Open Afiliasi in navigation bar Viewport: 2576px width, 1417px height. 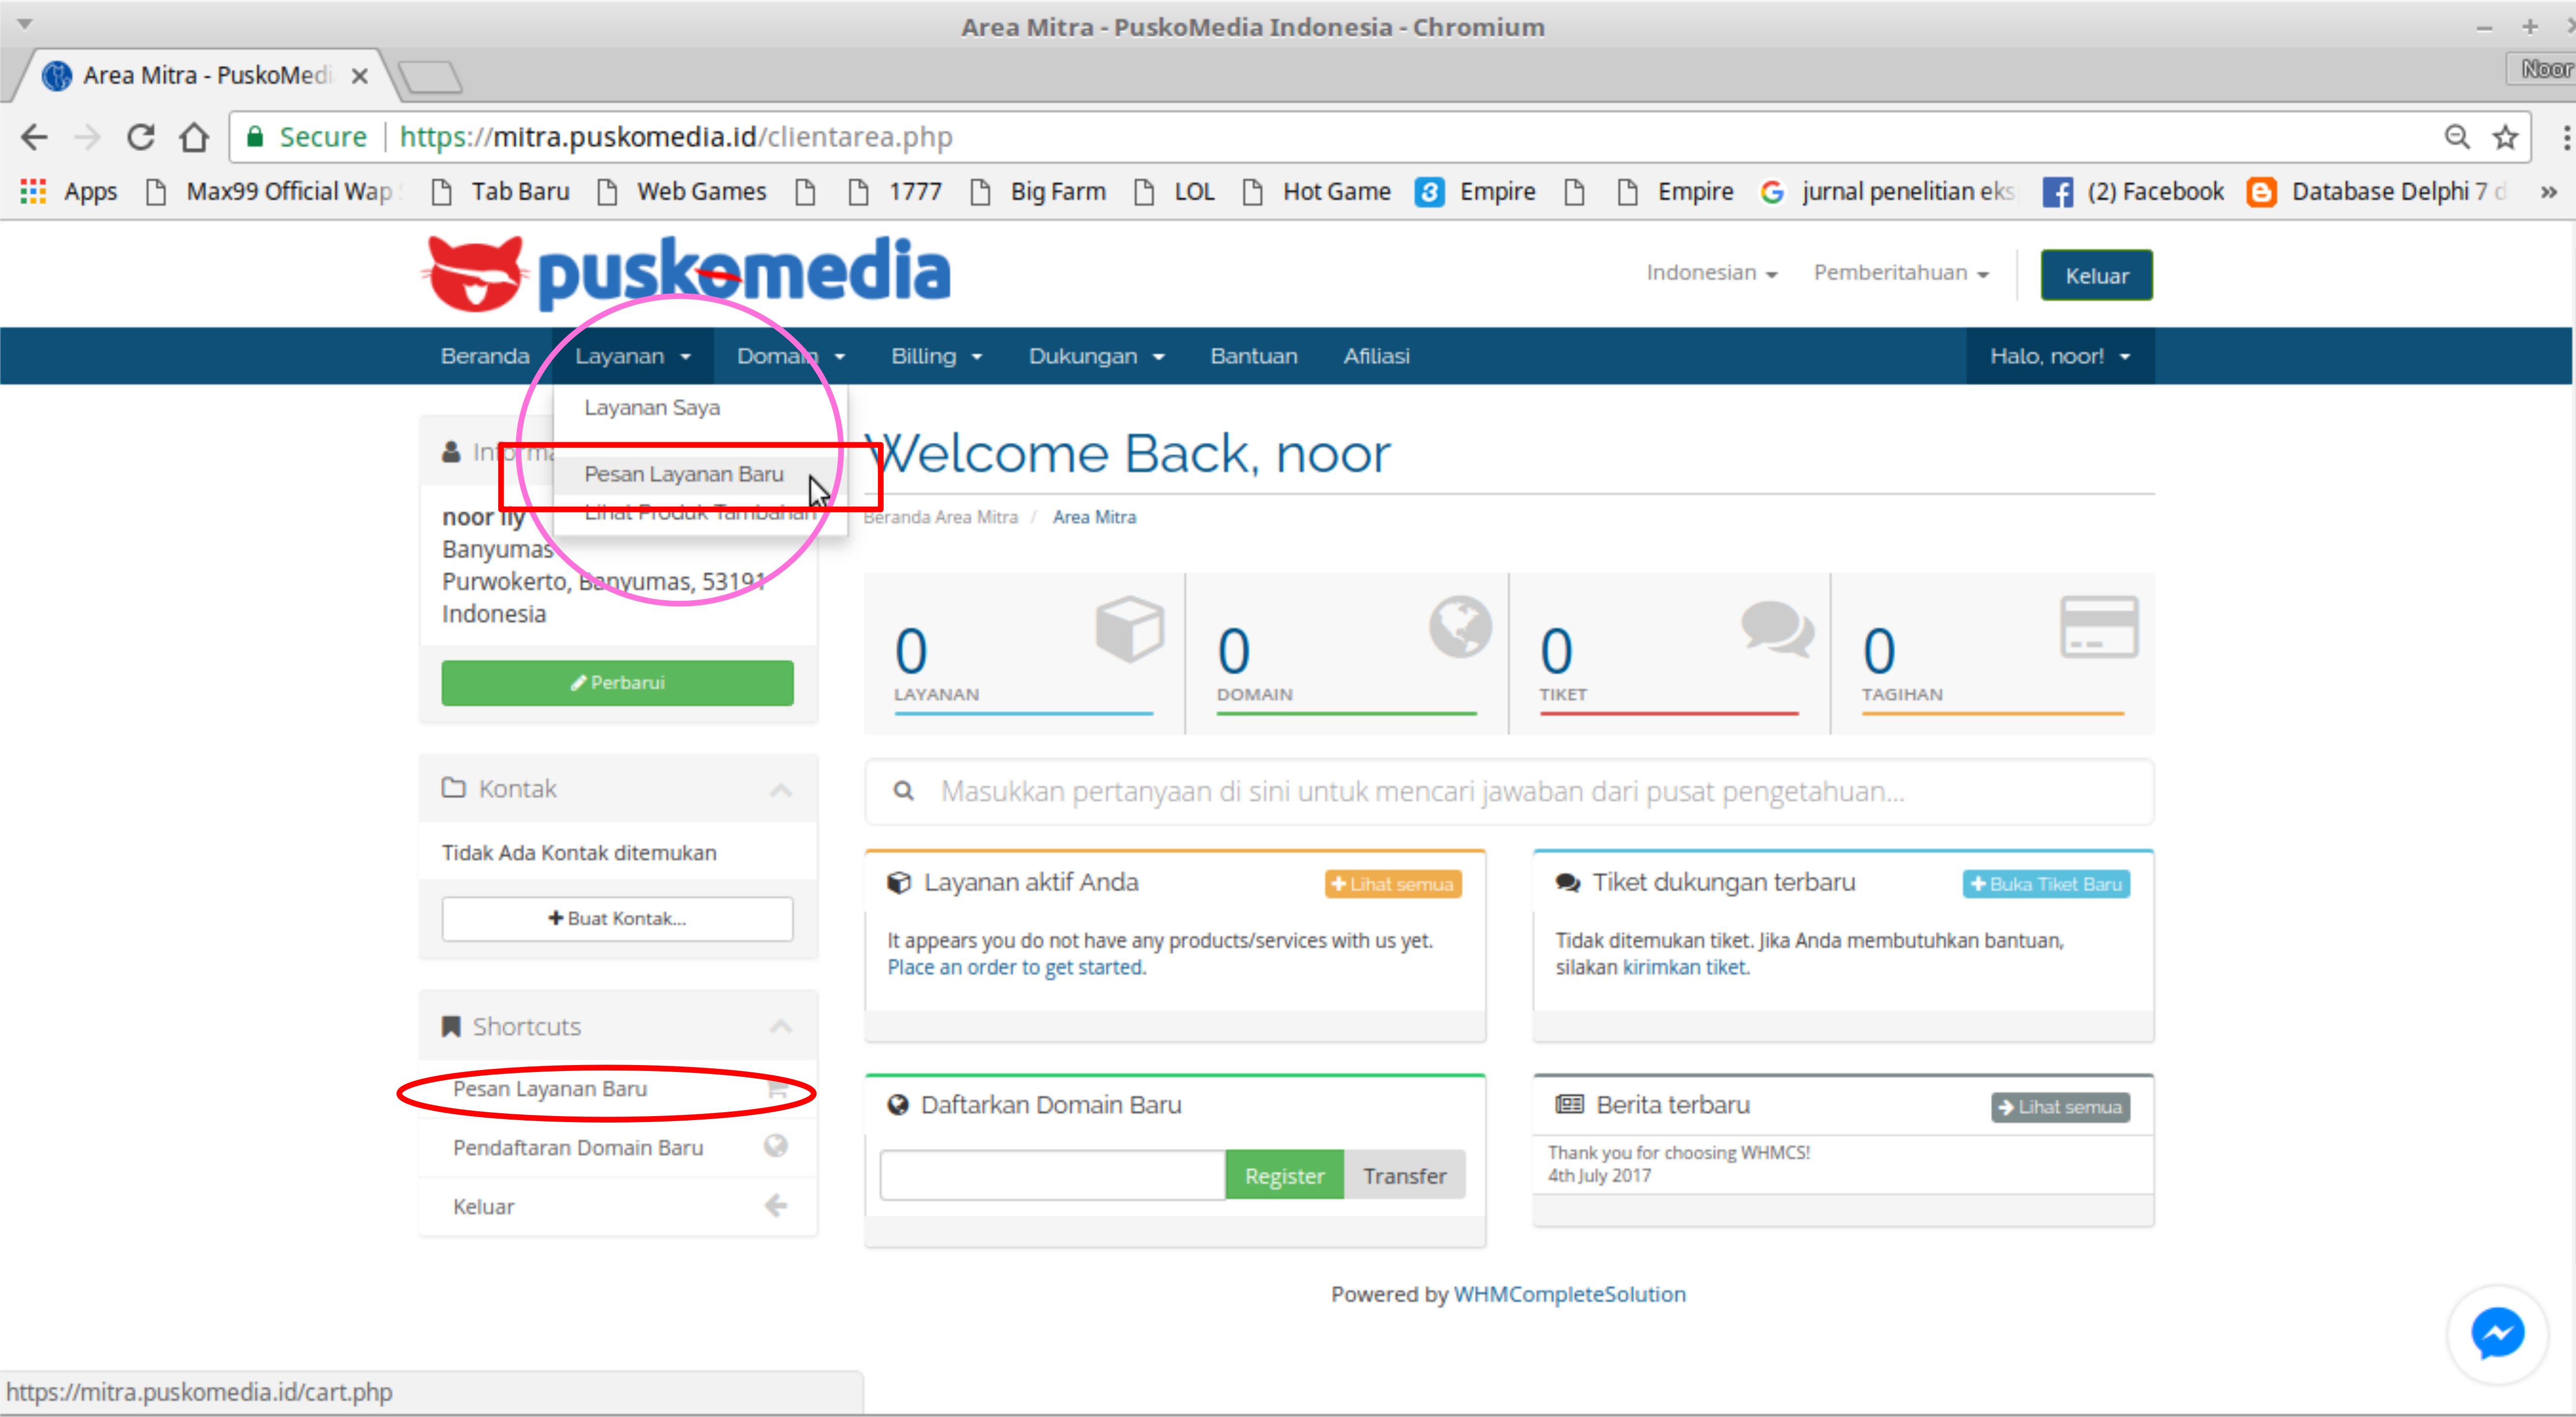(1376, 356)
